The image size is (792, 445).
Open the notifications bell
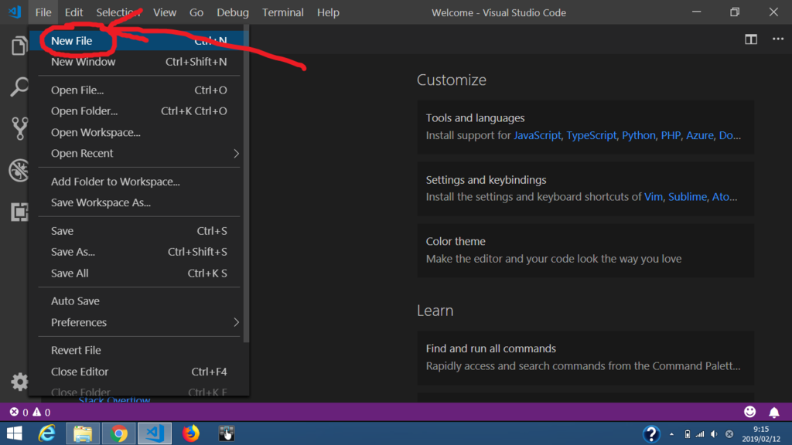(x=773, y=413)
